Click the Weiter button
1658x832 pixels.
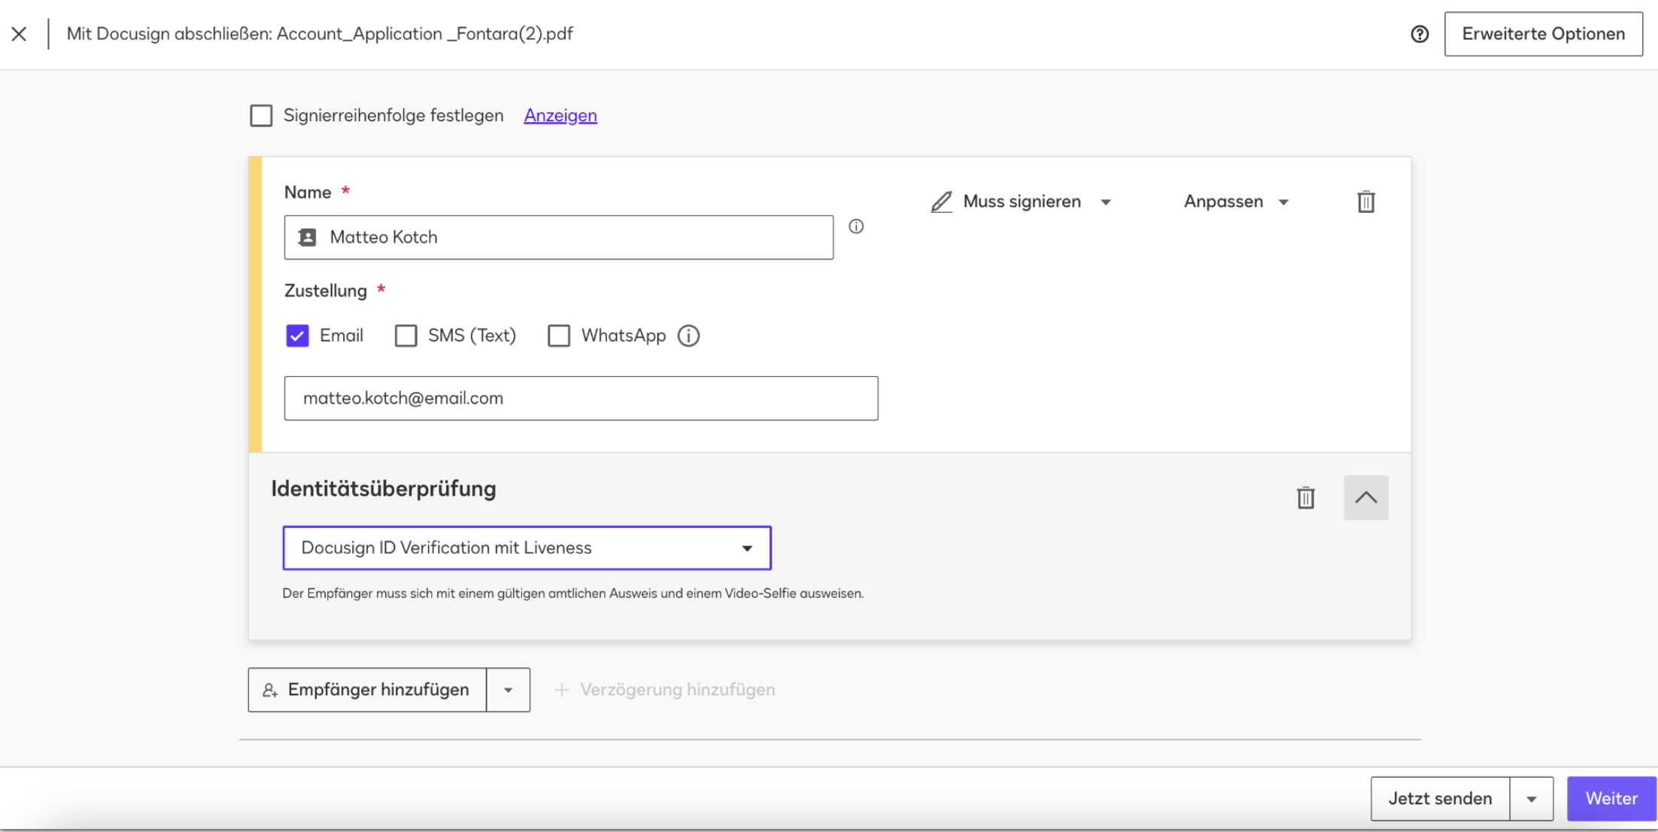(1611, 799)
